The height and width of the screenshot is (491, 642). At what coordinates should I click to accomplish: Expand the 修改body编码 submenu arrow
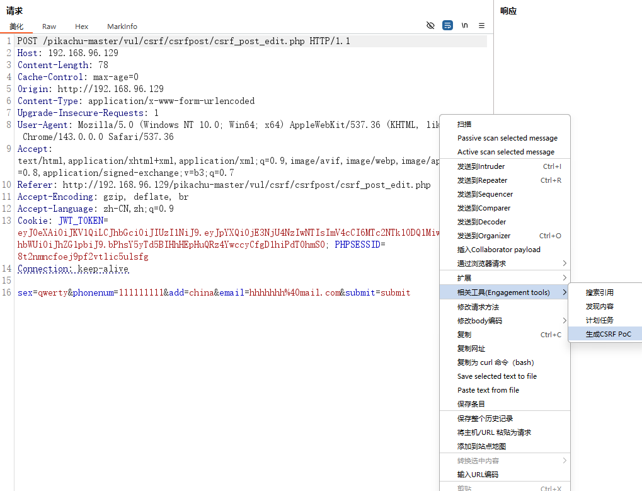click(x=565, y=321)
